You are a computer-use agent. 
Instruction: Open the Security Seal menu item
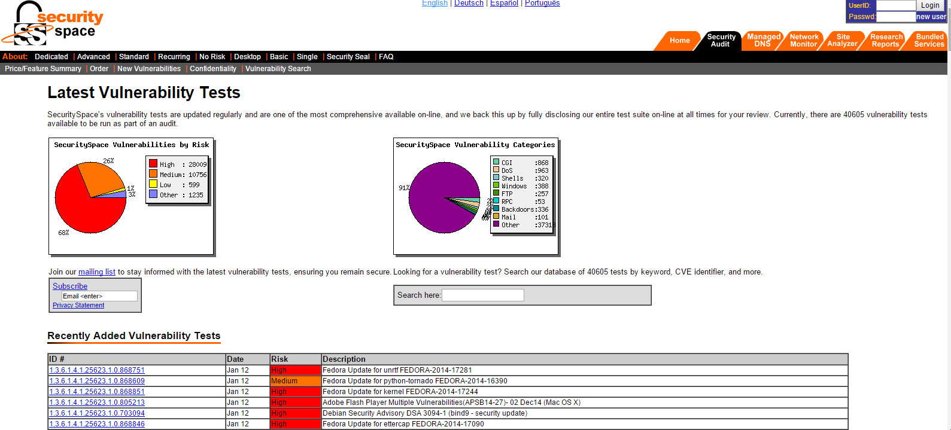[x=348, y=57]
